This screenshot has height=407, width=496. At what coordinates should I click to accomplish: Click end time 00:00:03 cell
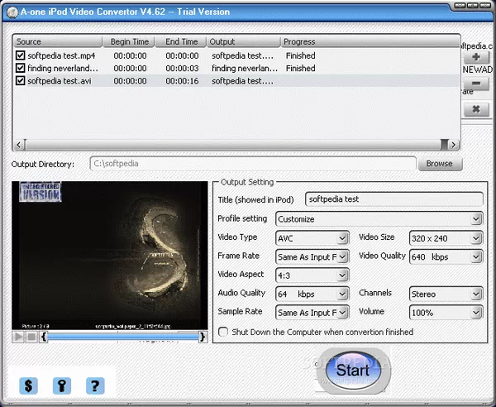coord(182,69)
